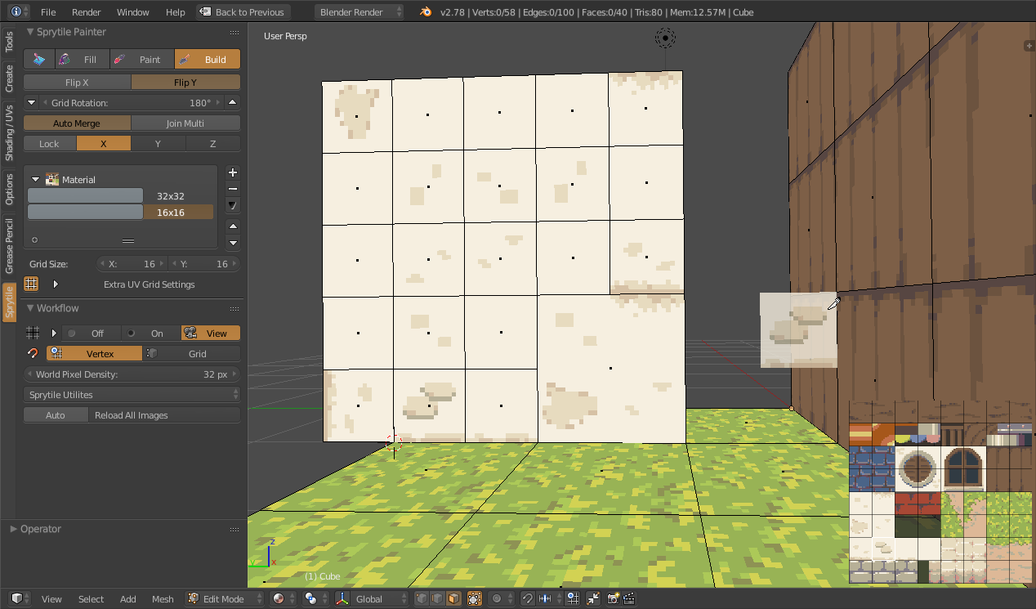Image resolution: width=1036 pixels, height=609 pixels.
Task: Open the Global orientation dropdown
Action: (x=378, y=599)
